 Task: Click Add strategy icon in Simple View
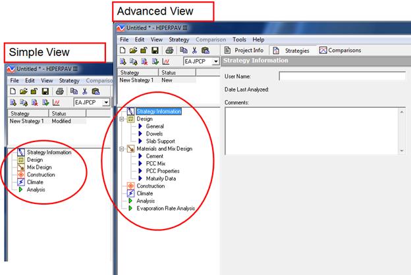click(x=13, y=103)
